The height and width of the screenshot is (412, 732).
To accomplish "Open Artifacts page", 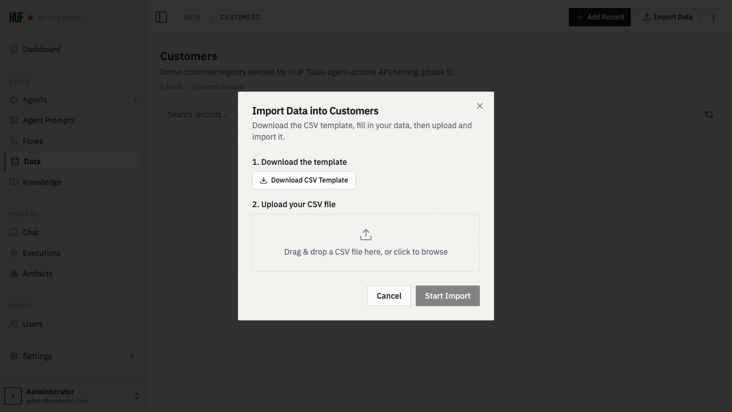I will (73, 274).
